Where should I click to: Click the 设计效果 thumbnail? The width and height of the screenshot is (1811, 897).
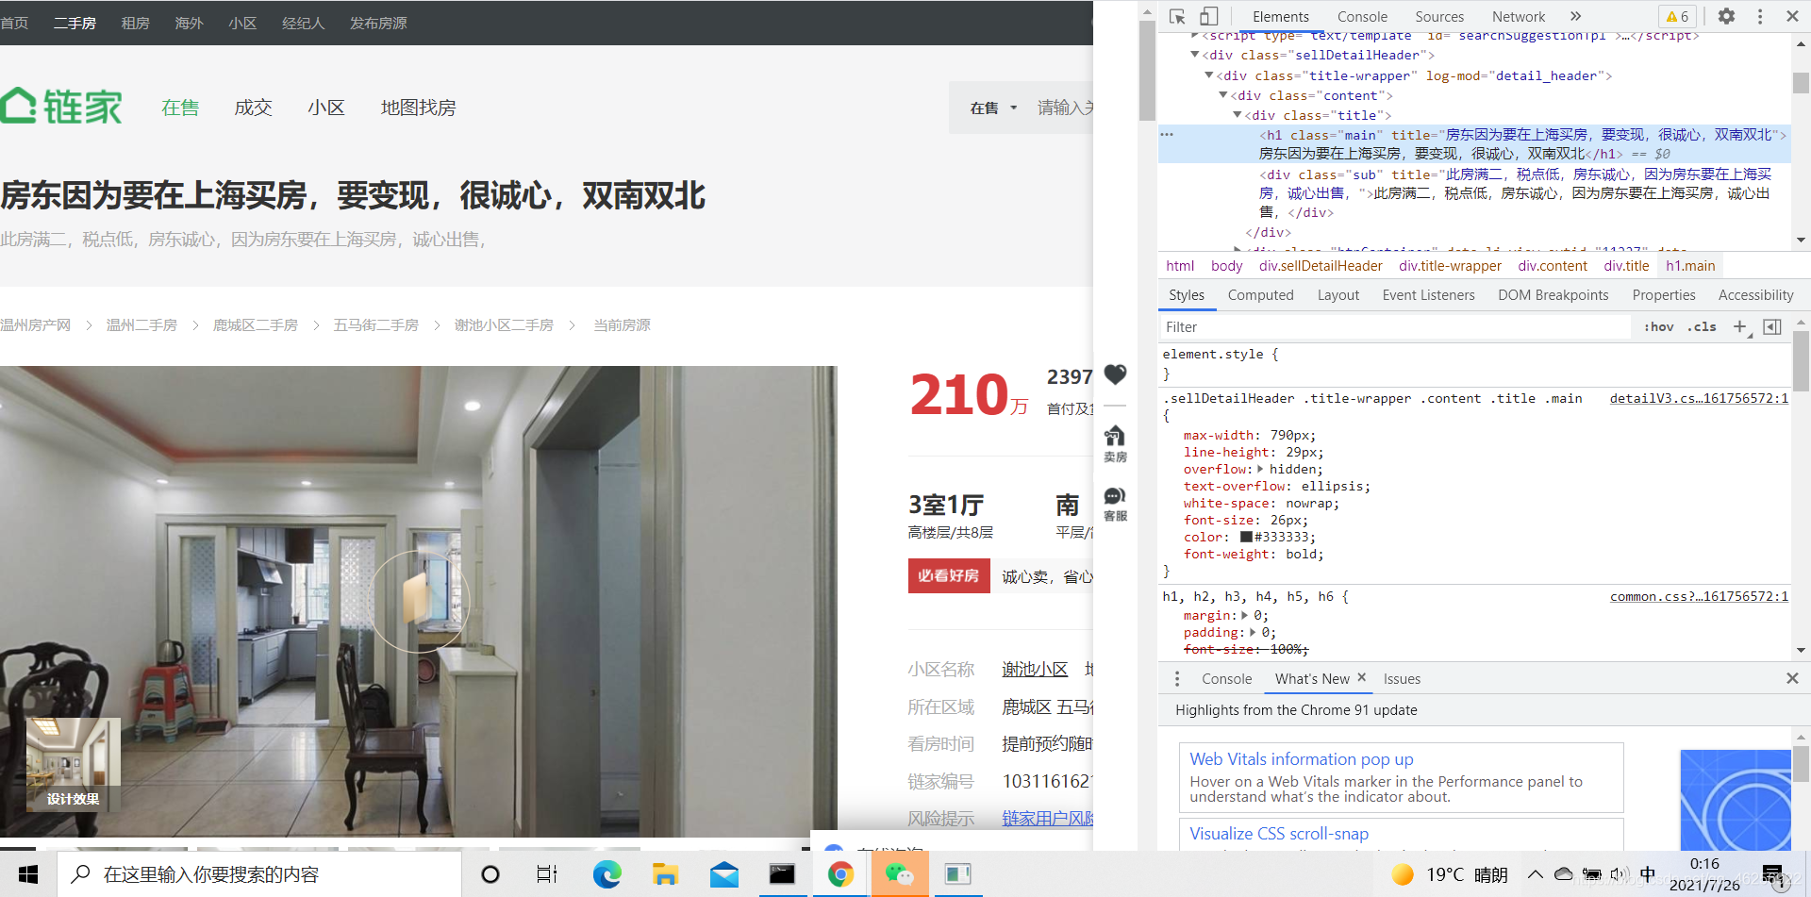click(73, 765)
